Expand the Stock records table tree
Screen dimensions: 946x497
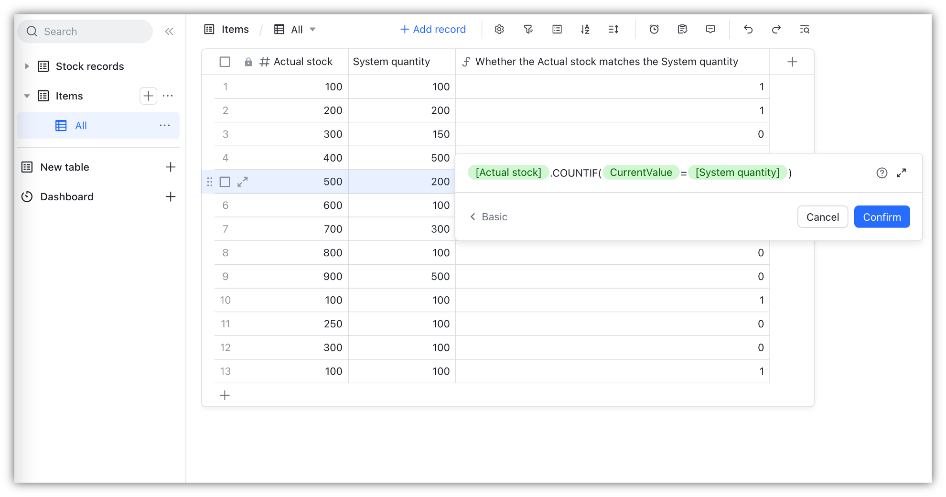(27, 66)
